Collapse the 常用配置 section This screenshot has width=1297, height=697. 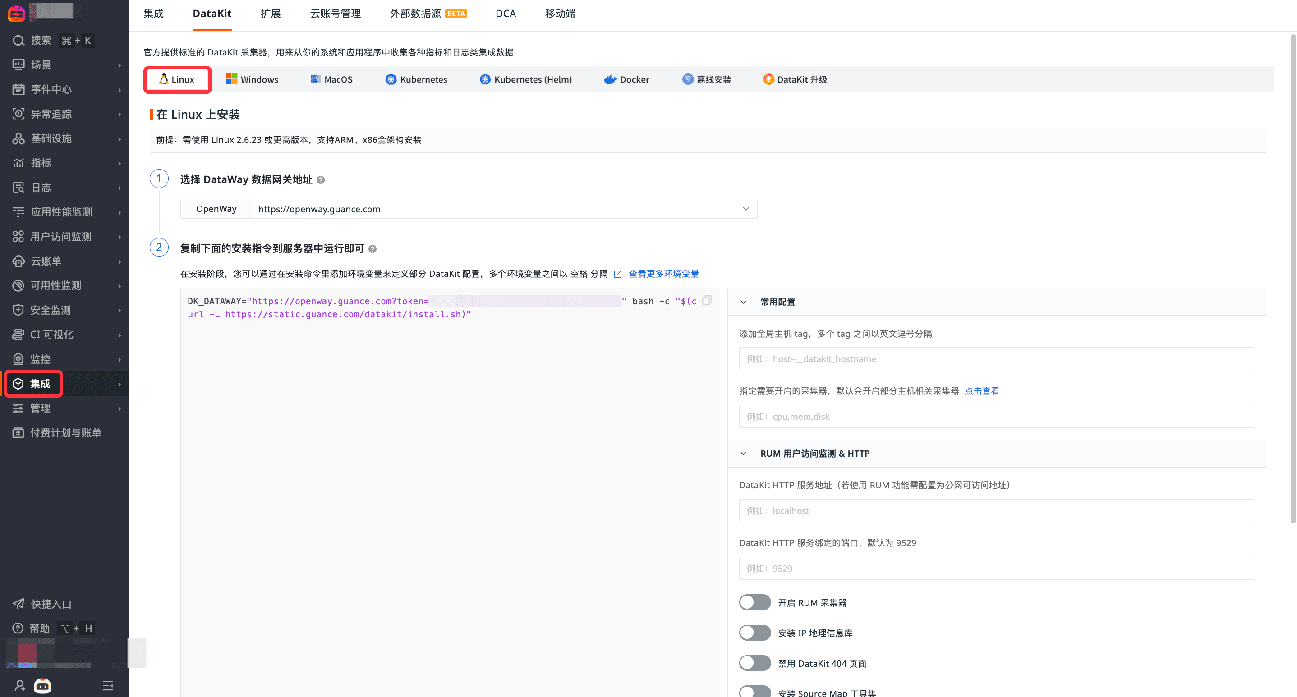tap(743, 302)
